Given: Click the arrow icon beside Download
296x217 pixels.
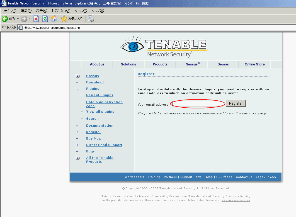Looking at the screenshot, I should click(77, 82).
